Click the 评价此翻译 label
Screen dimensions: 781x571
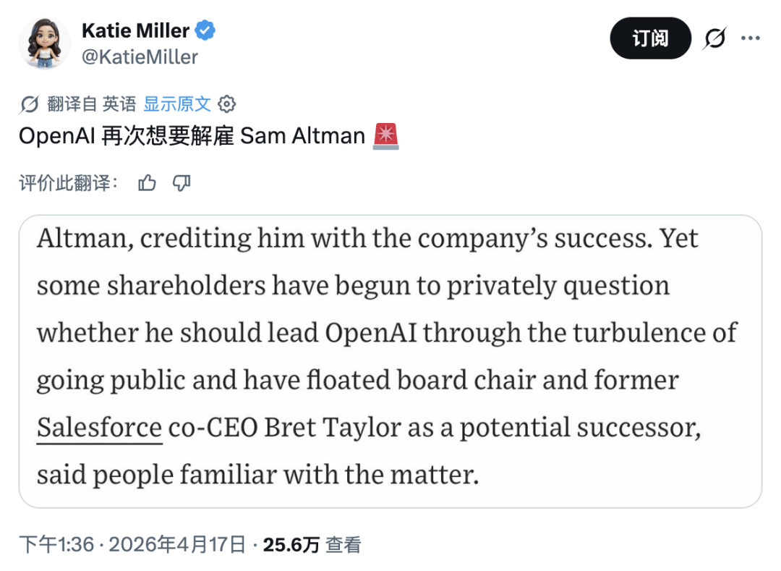point(69,183)
